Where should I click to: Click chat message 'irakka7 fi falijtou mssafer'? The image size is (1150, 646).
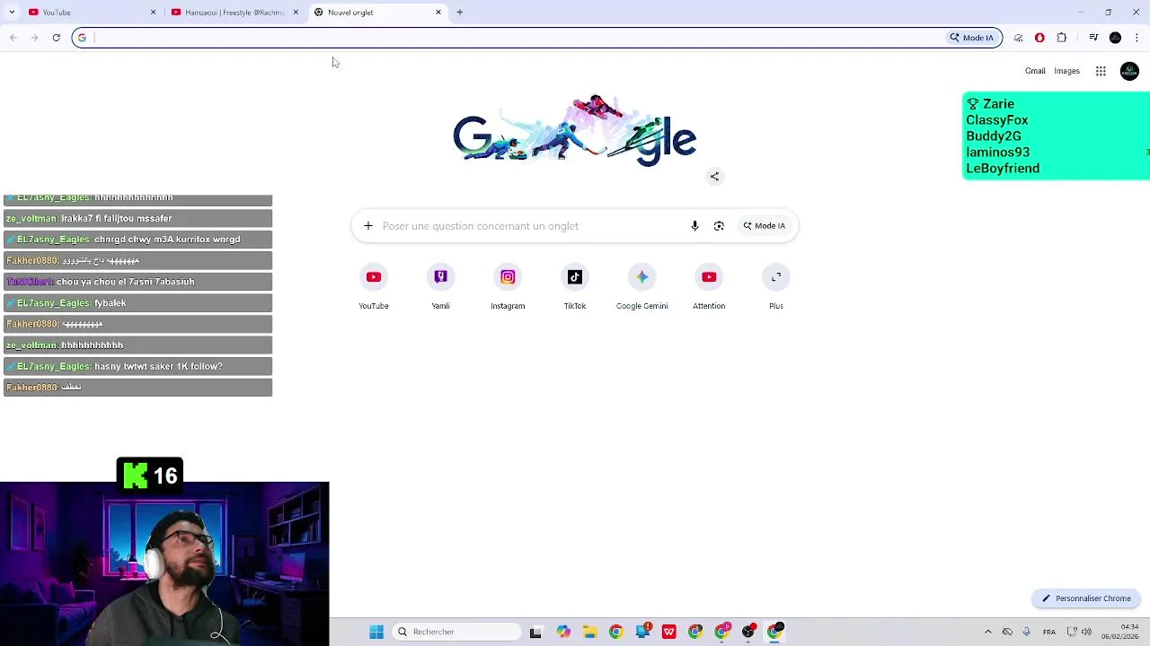(137, 218)
